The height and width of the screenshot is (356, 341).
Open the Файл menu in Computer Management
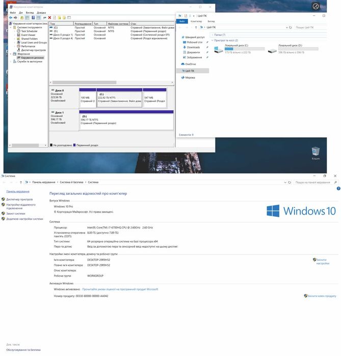click(x=13, y=13)
